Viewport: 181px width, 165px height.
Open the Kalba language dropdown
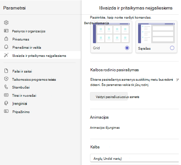pyautogui.click(x=135, y=158)
